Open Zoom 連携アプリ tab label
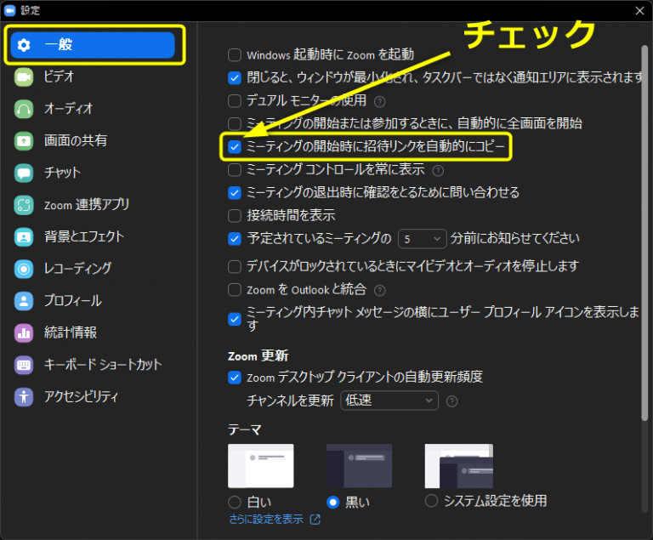Viewport: 653px width, 540px height. (x=87, y=205)
